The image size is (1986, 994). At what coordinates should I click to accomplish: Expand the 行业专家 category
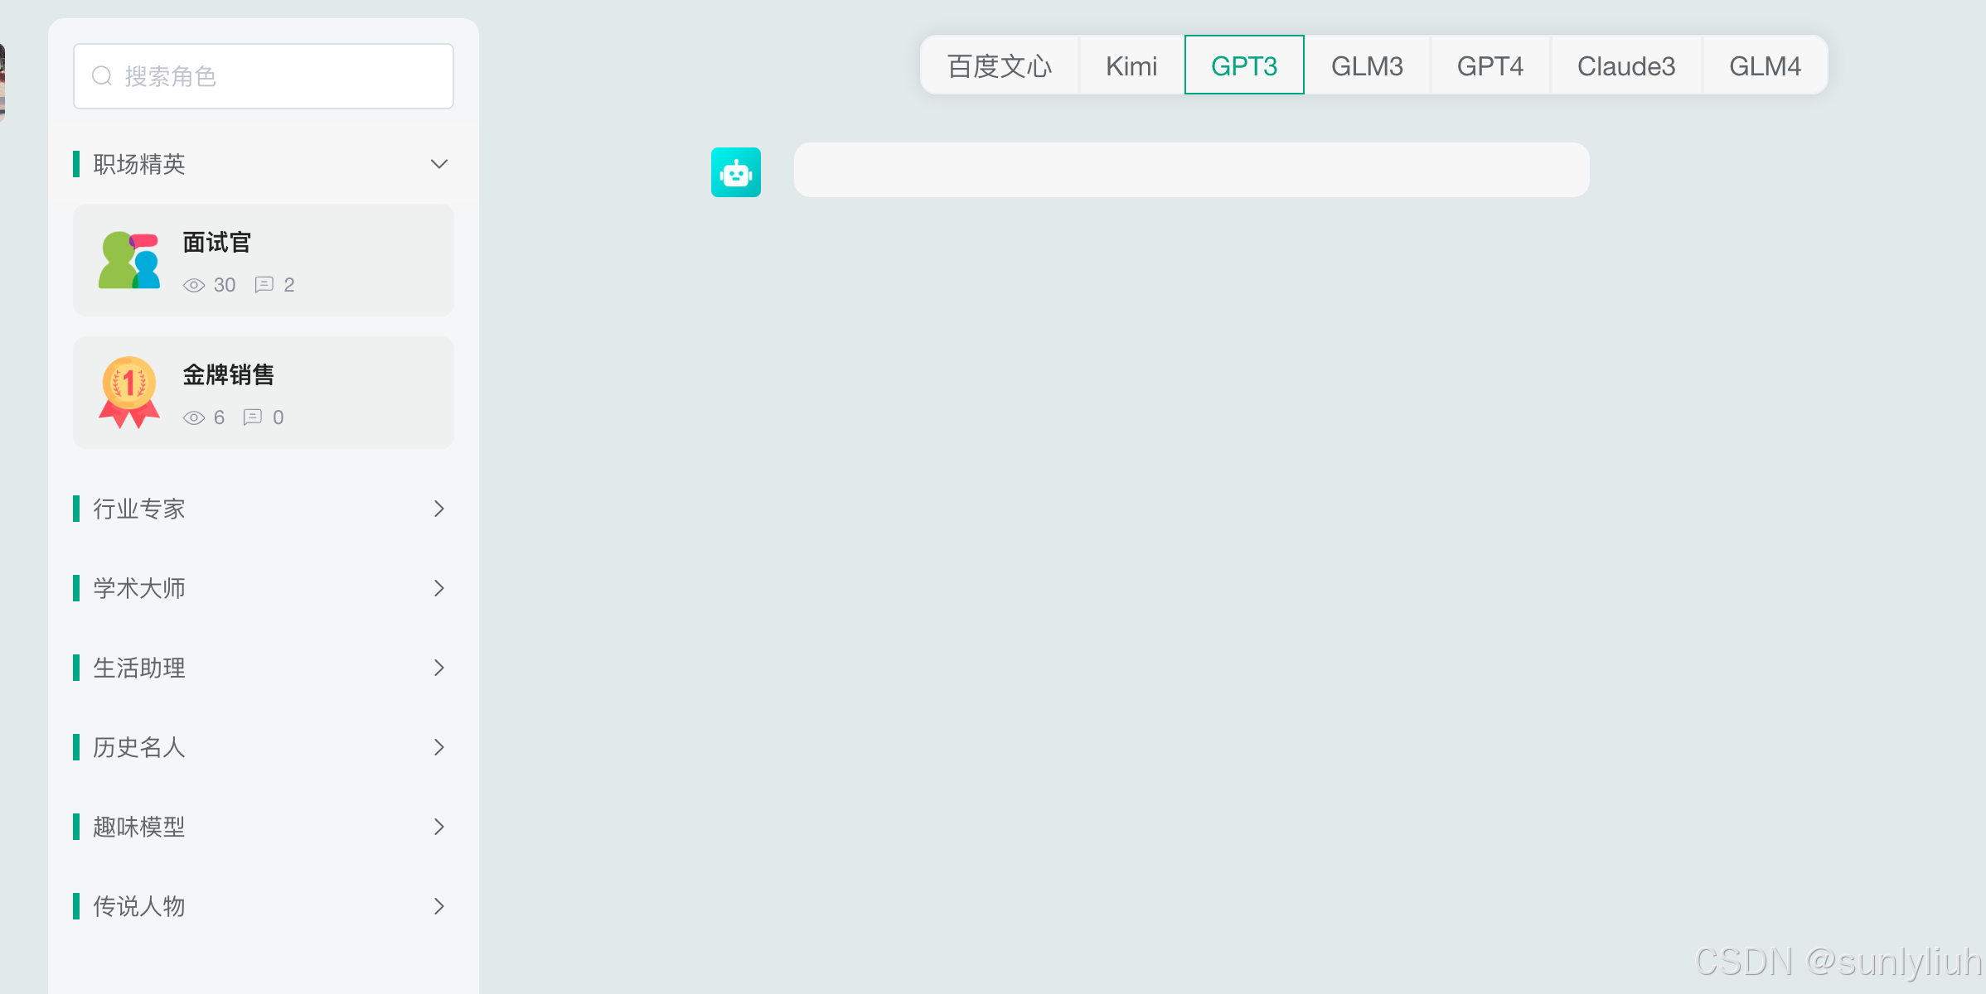pyautogui.click(x=439, y=509)
